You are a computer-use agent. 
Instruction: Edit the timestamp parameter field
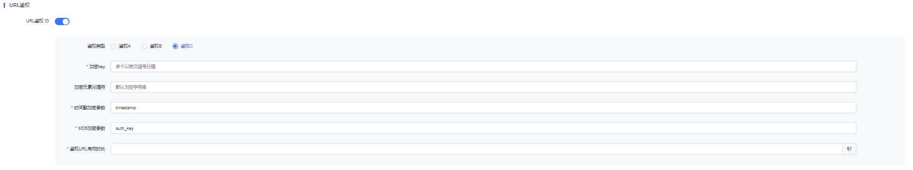(483, 108)
